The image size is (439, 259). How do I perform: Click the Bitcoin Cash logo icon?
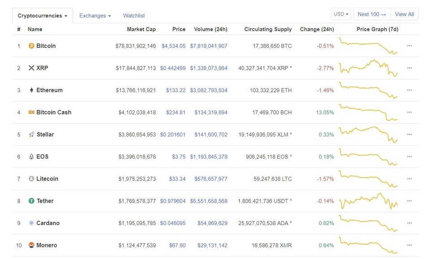pos(31,112)
